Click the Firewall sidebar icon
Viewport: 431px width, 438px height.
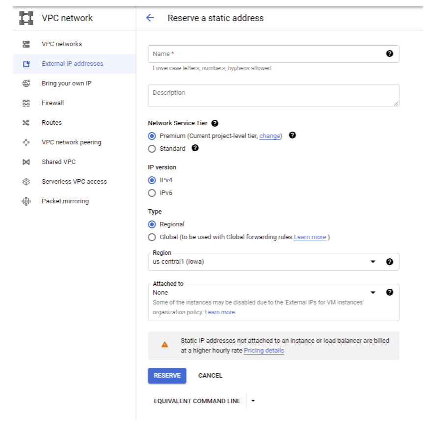coord(27,103)
